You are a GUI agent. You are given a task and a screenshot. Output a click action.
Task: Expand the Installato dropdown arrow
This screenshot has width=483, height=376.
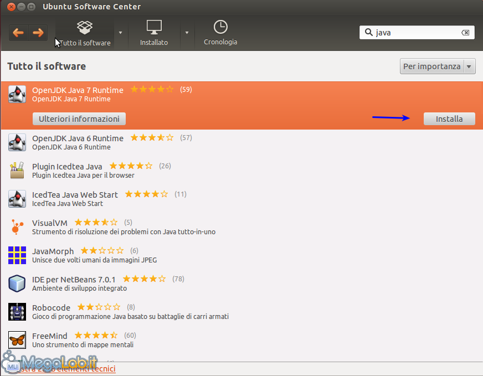(187, 33)
